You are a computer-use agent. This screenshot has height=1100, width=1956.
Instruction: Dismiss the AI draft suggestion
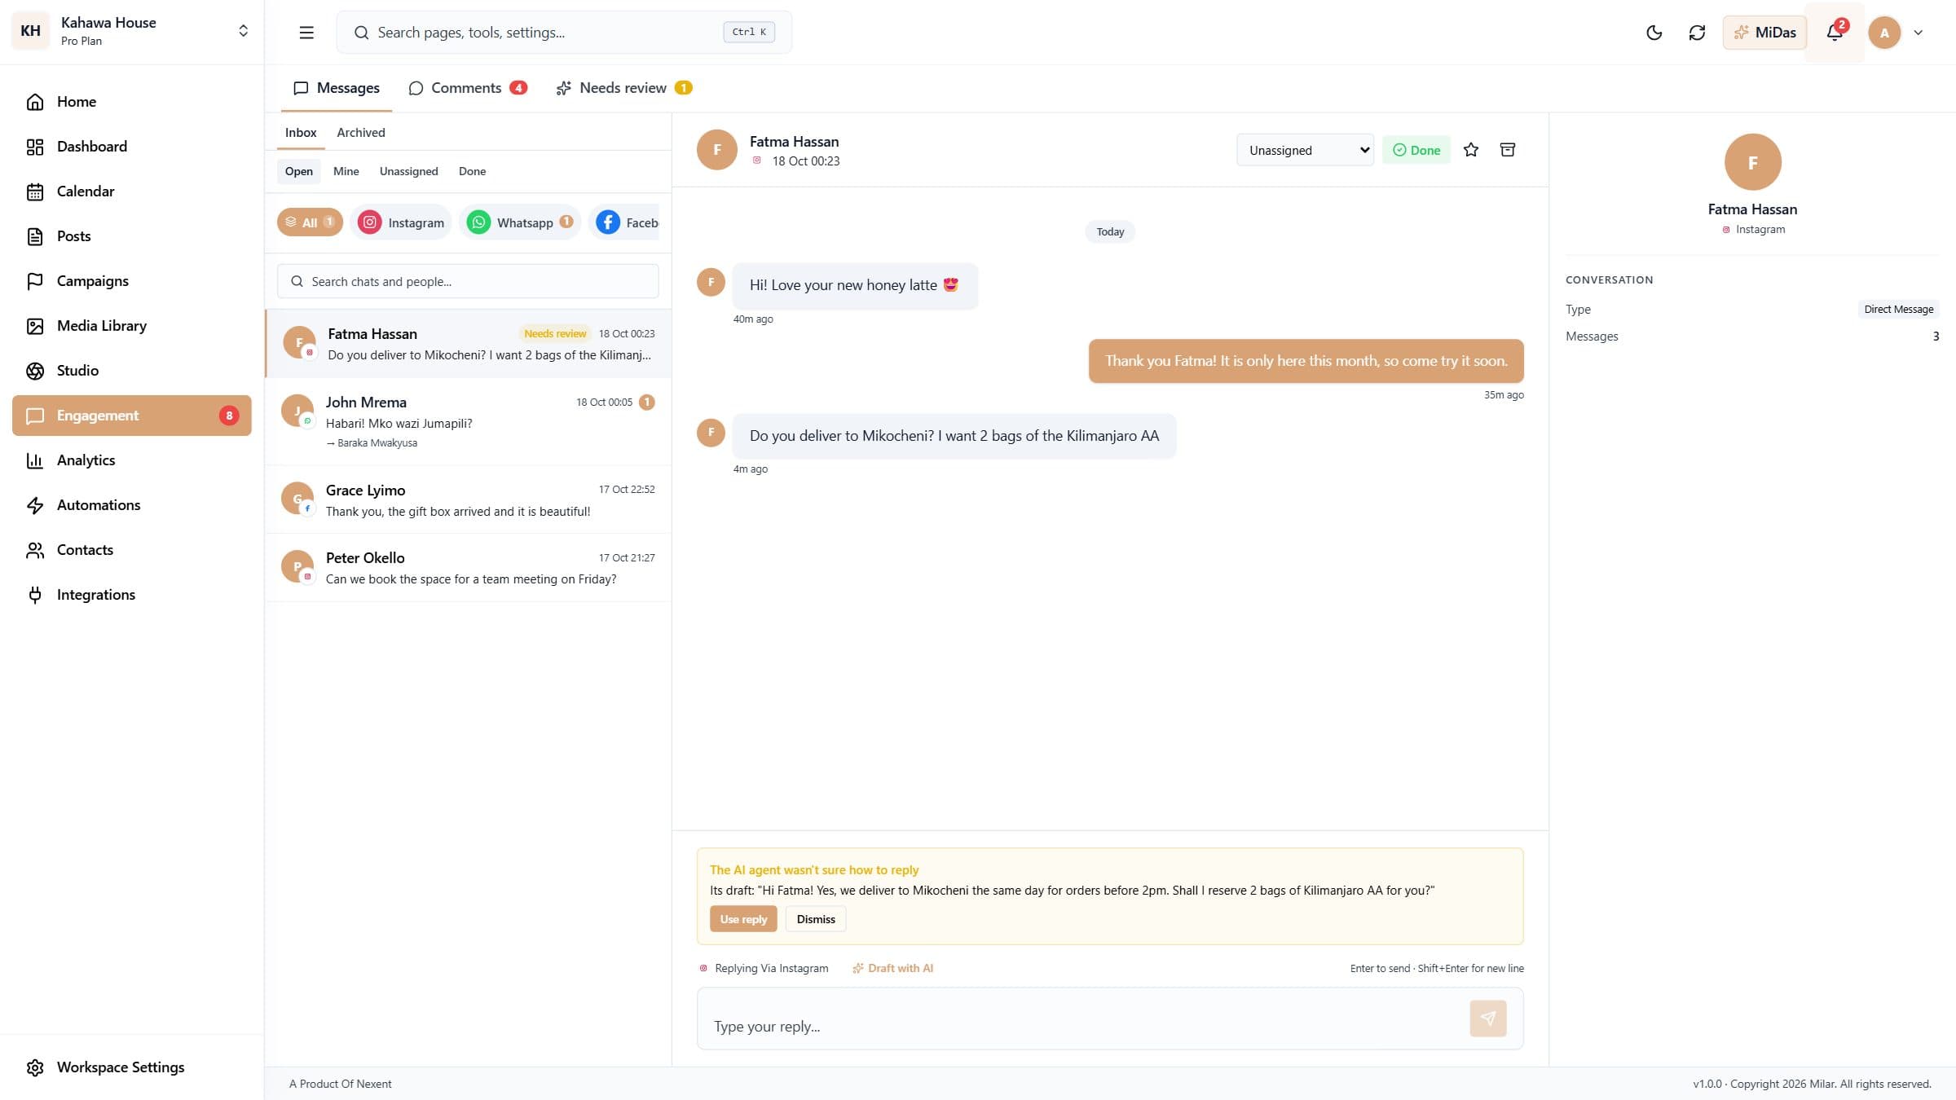coord(816,919)
